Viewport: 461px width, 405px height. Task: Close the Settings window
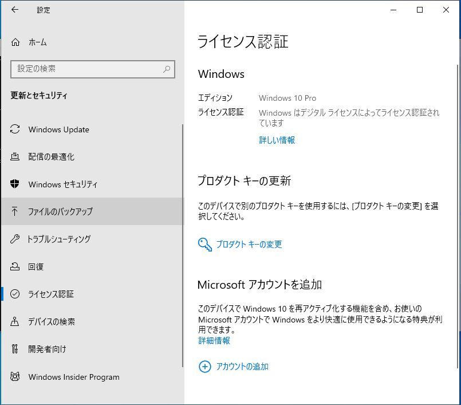pos(446,10)
